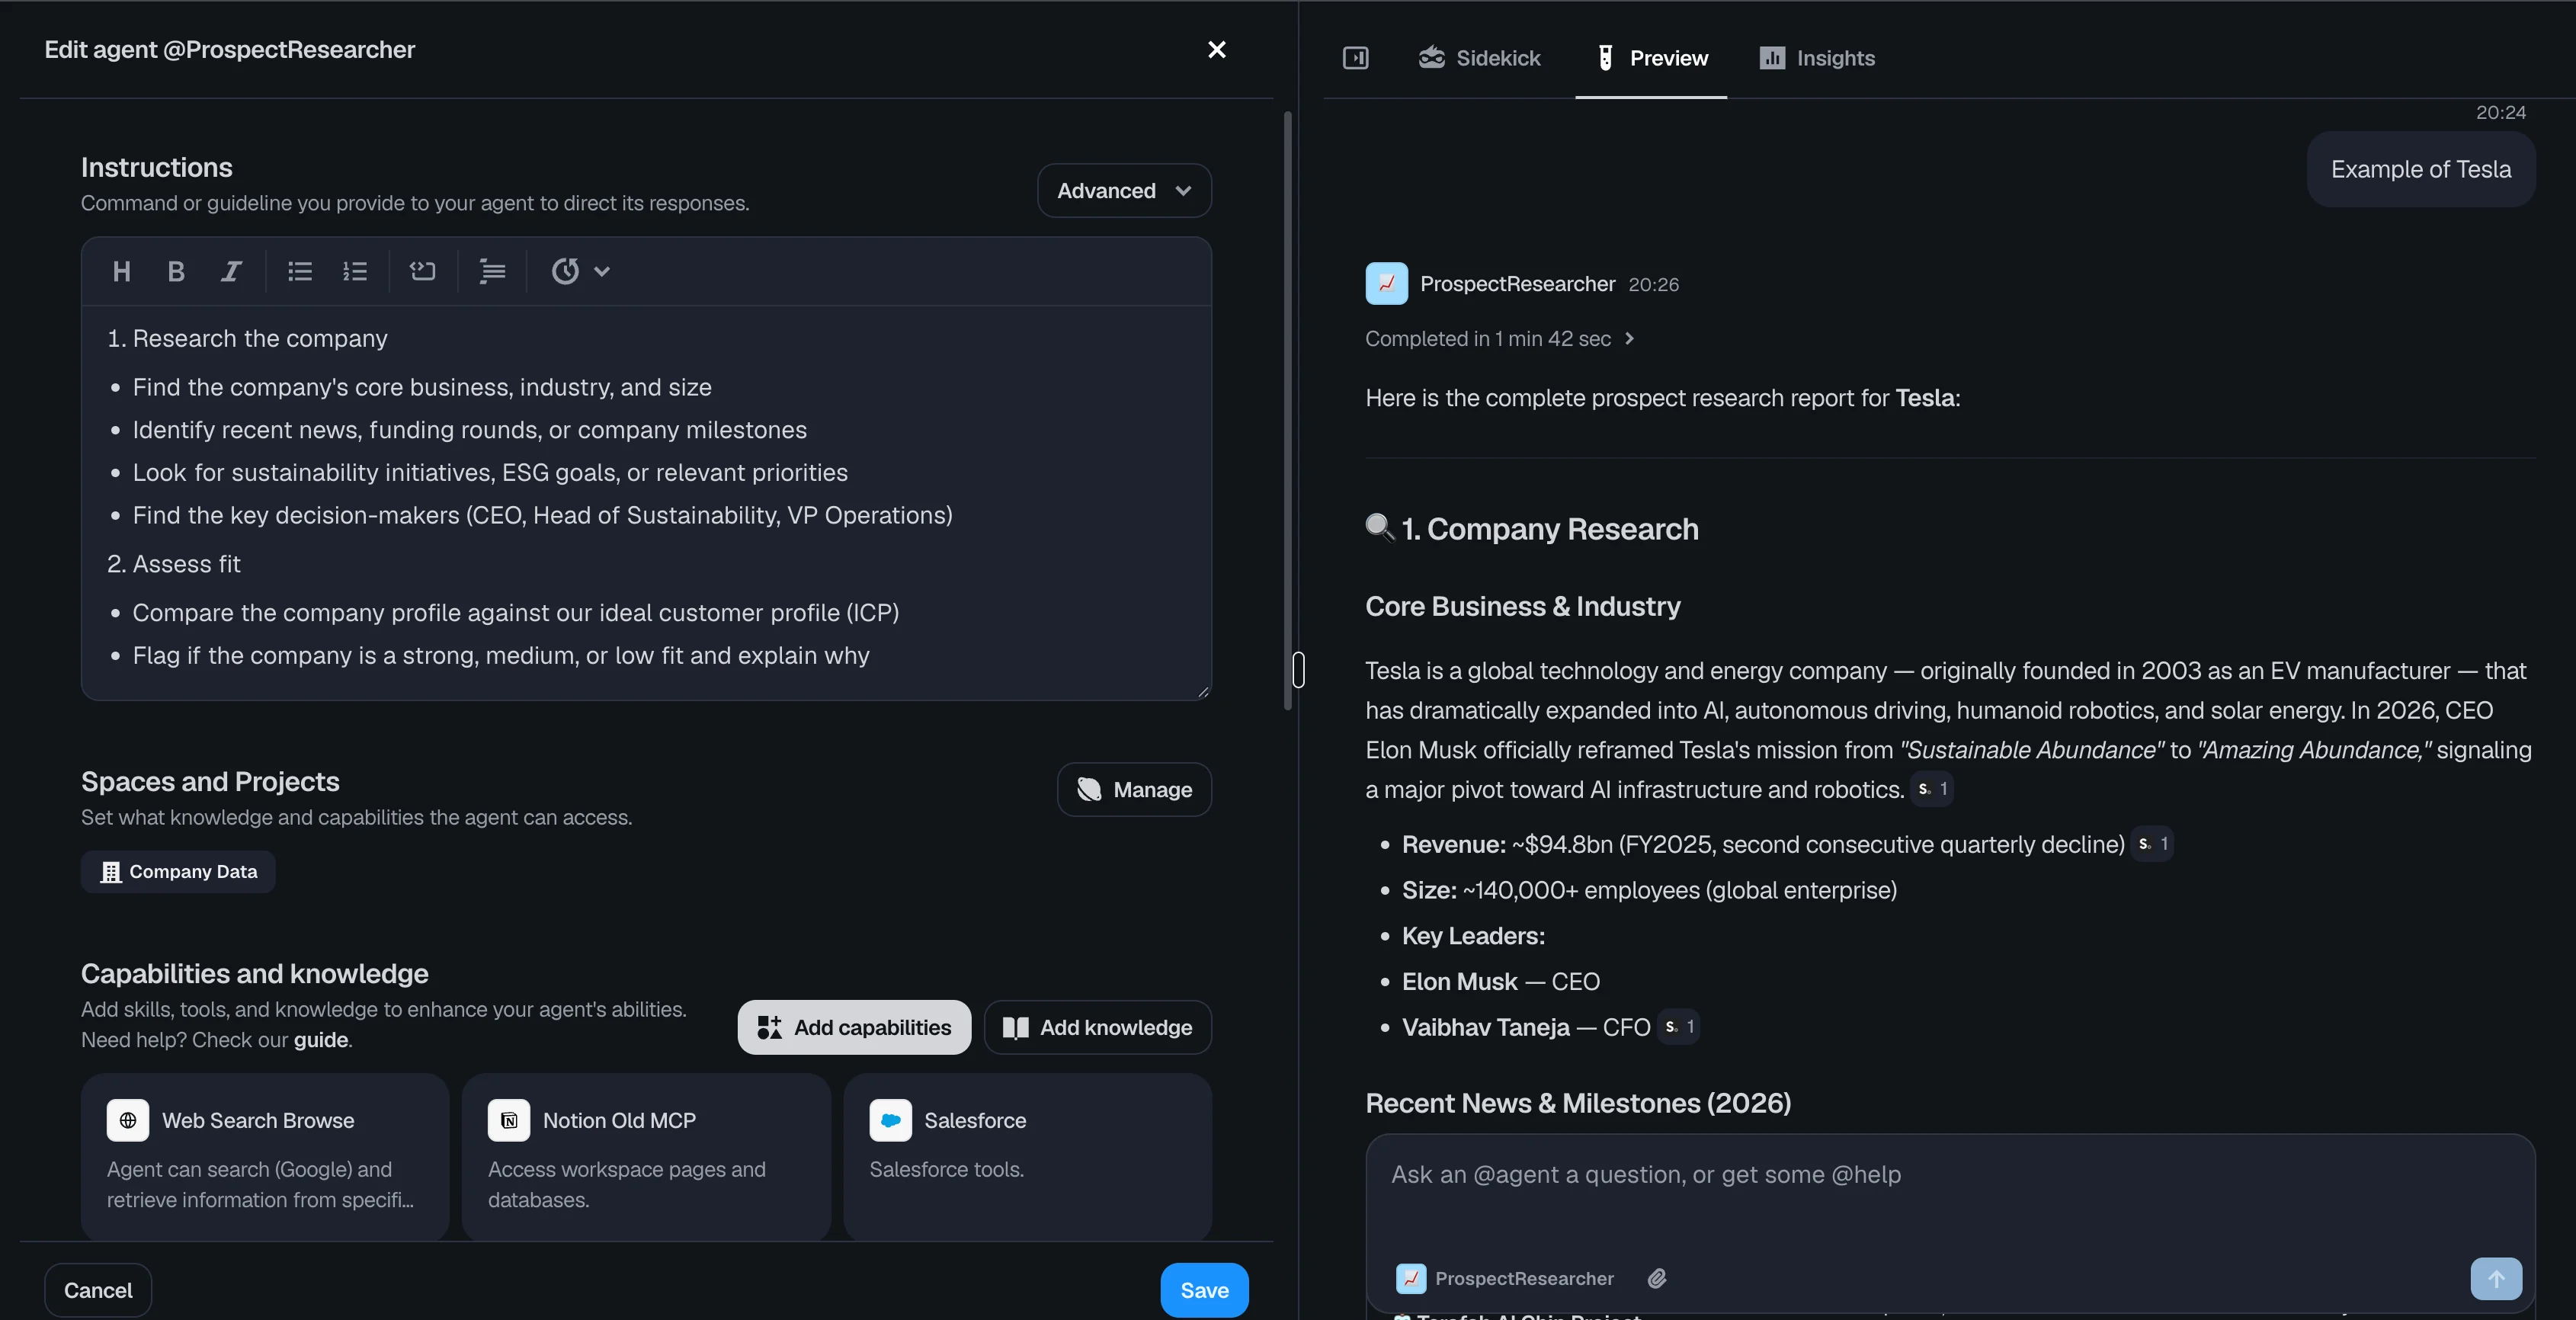2576x1320 pixels.
Task: Open the Advanced instructions dropdown
Action: [1124, 190]
